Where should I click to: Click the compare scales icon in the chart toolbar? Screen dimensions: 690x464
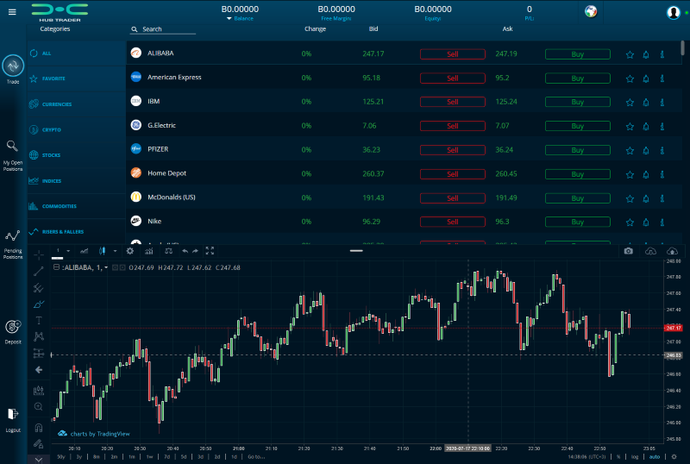[x=168, y=251]
